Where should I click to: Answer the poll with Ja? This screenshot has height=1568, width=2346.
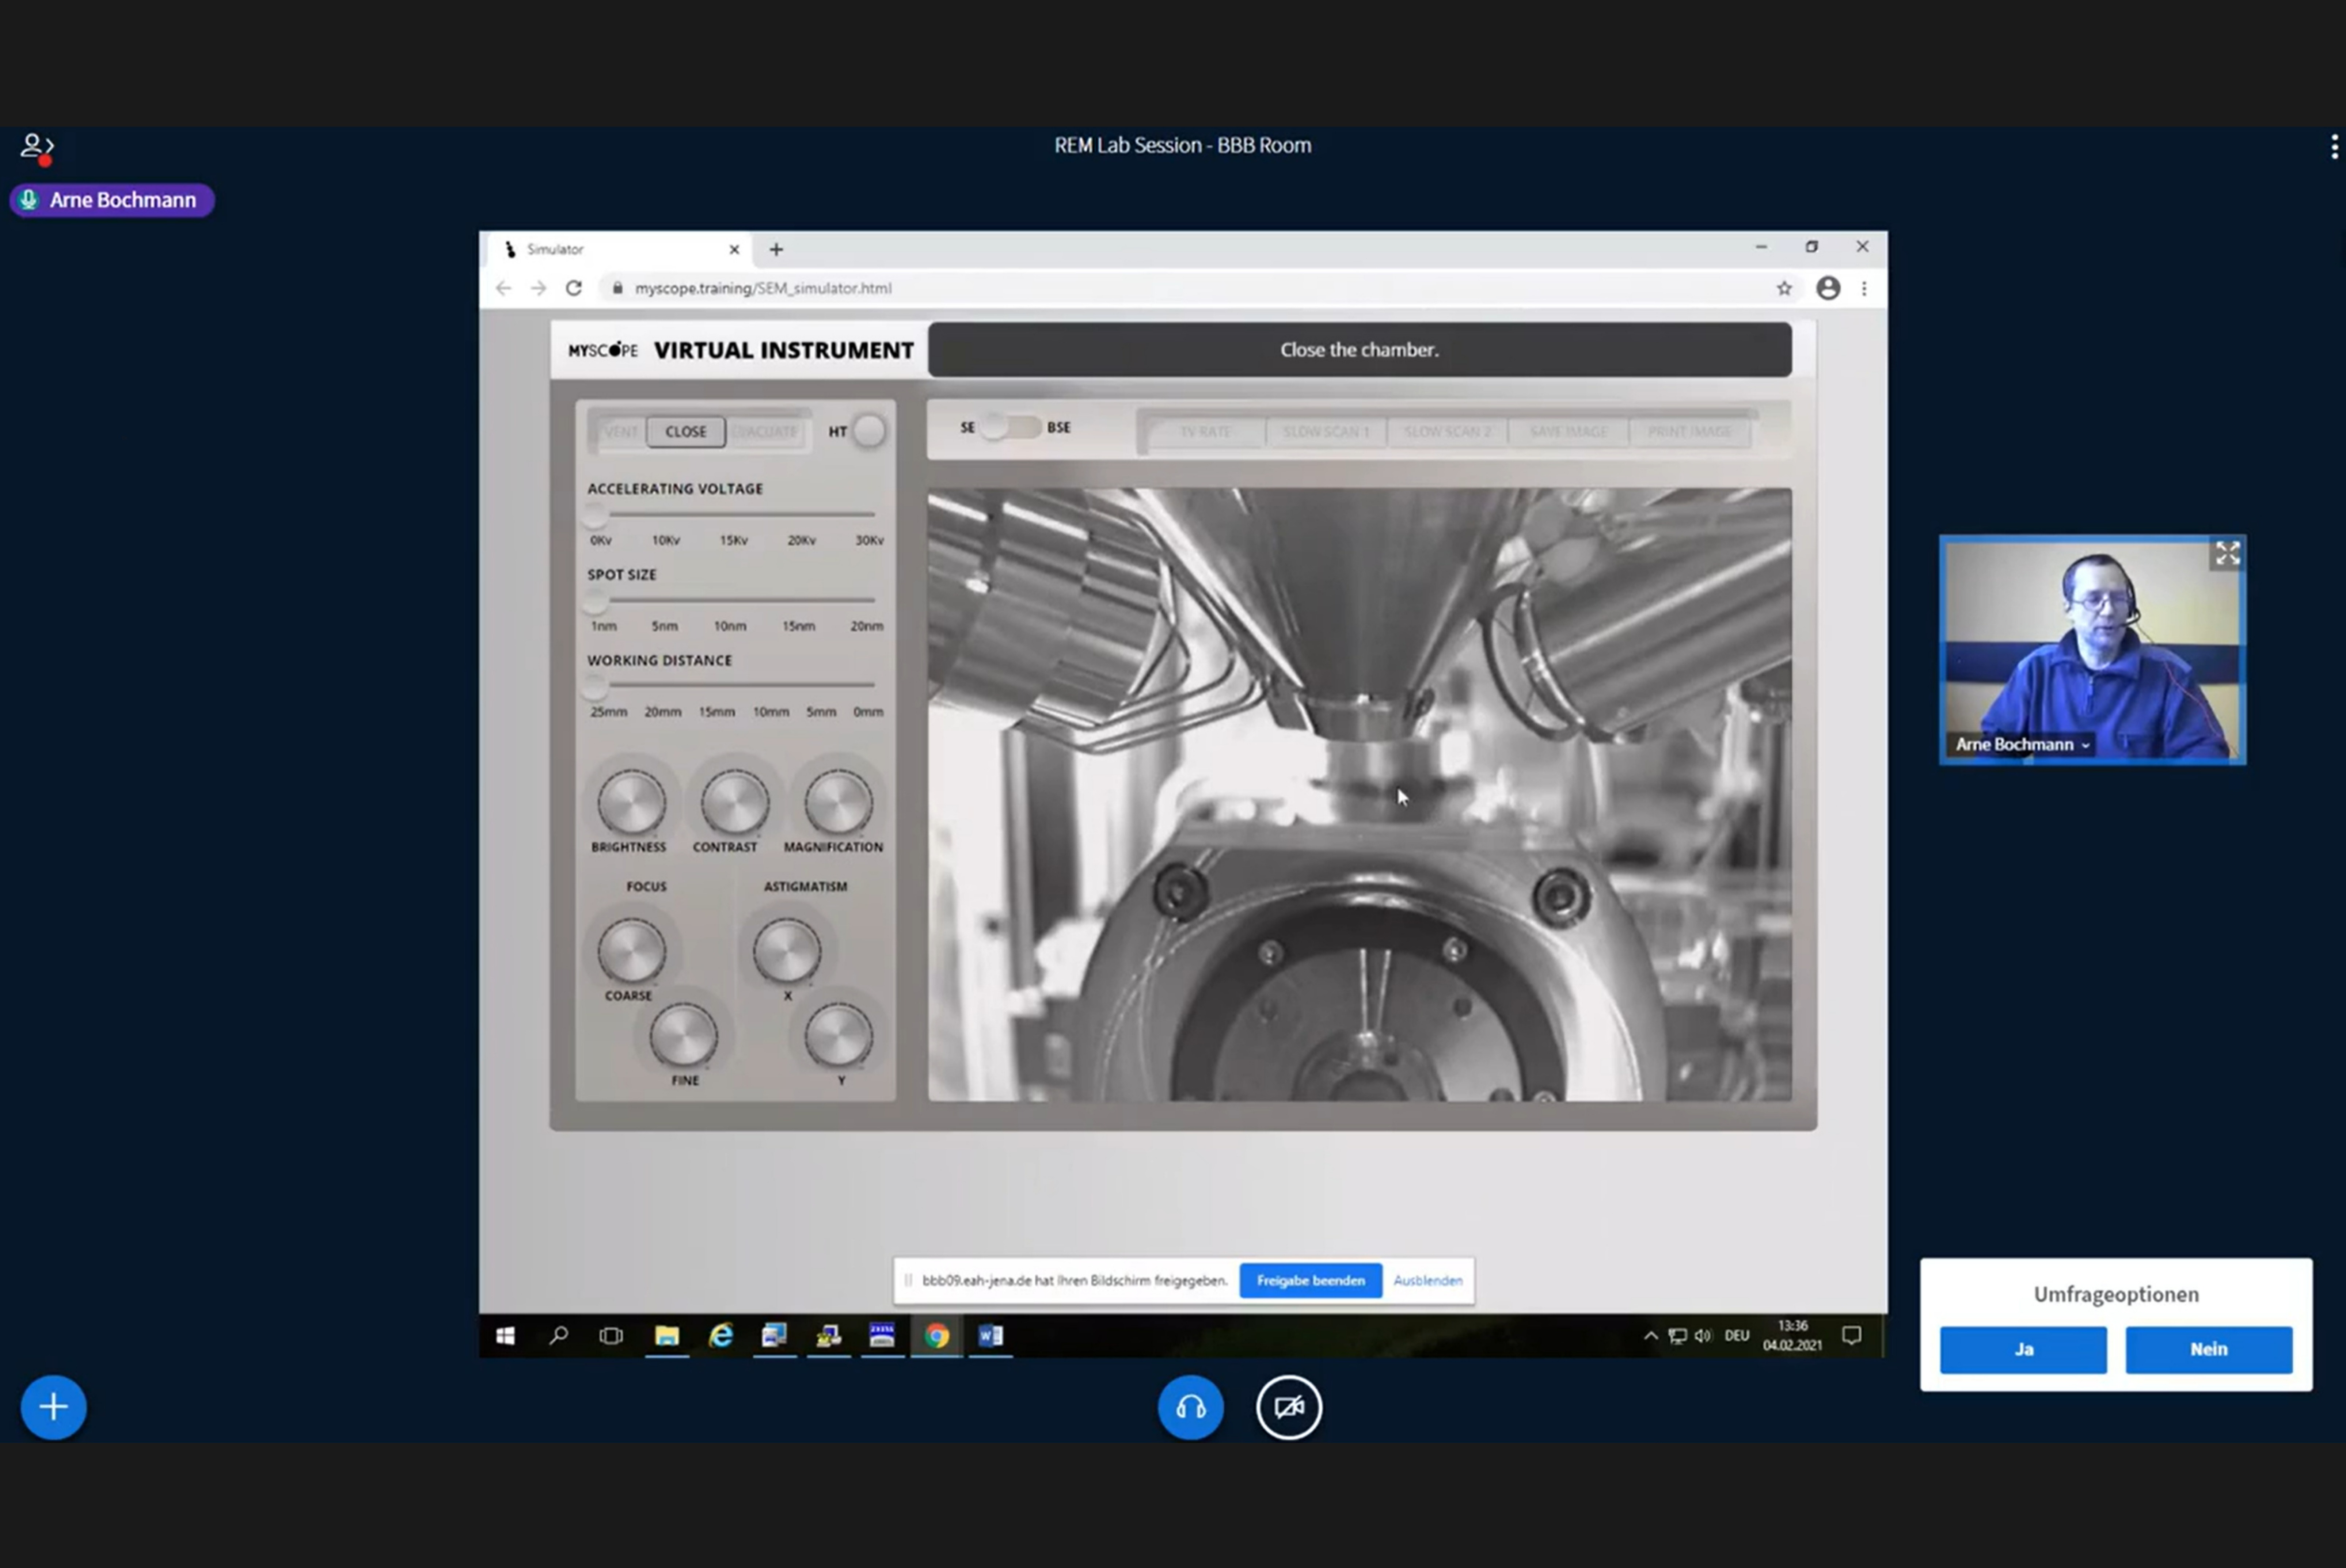[x=2023, y=1349]
